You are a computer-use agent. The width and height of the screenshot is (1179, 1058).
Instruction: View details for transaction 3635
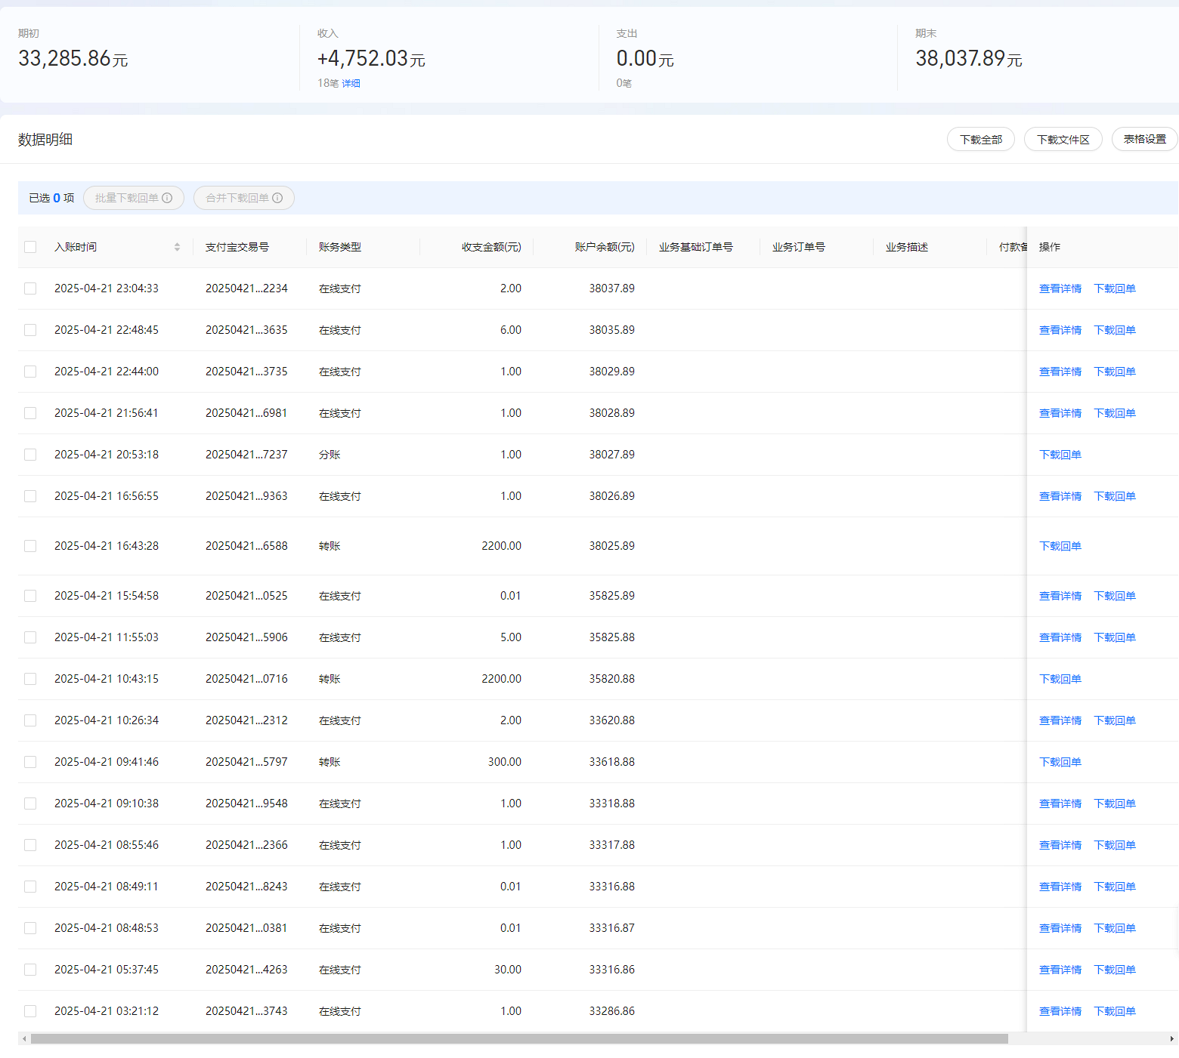[x=1060, y=330]
